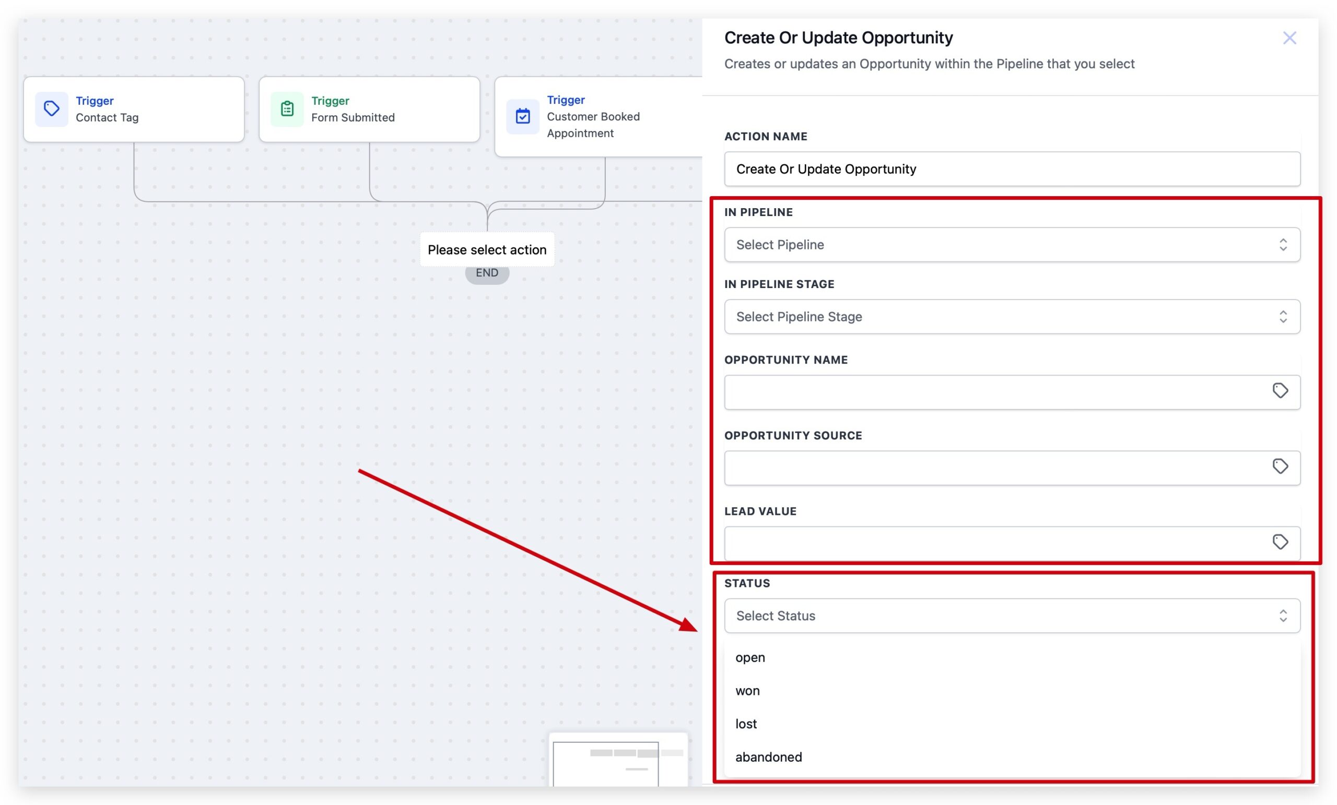Select the "won" status option

(748, 690)
